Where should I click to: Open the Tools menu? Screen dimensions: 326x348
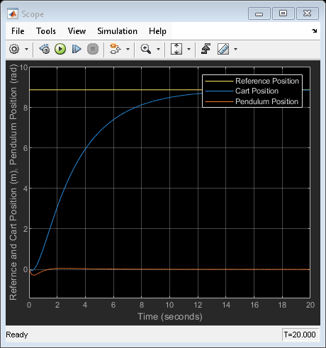46,31
